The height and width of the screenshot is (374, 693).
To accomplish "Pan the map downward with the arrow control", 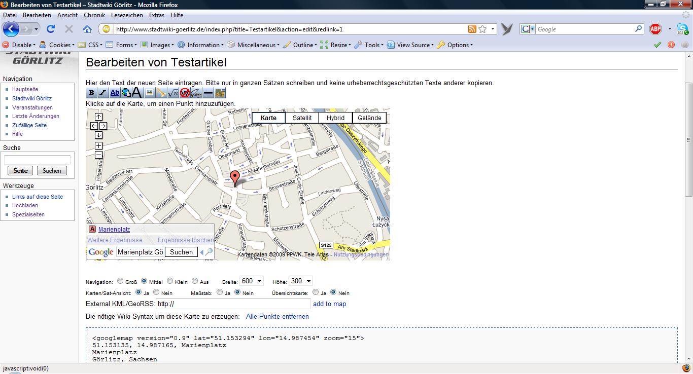I will (x=99, y=135).
